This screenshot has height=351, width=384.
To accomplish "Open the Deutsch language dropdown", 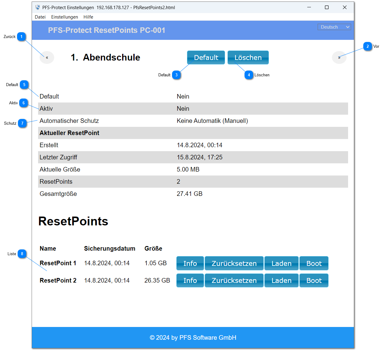I will 334,27.
